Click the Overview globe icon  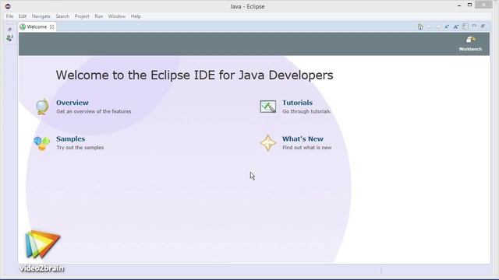[42, 107]
